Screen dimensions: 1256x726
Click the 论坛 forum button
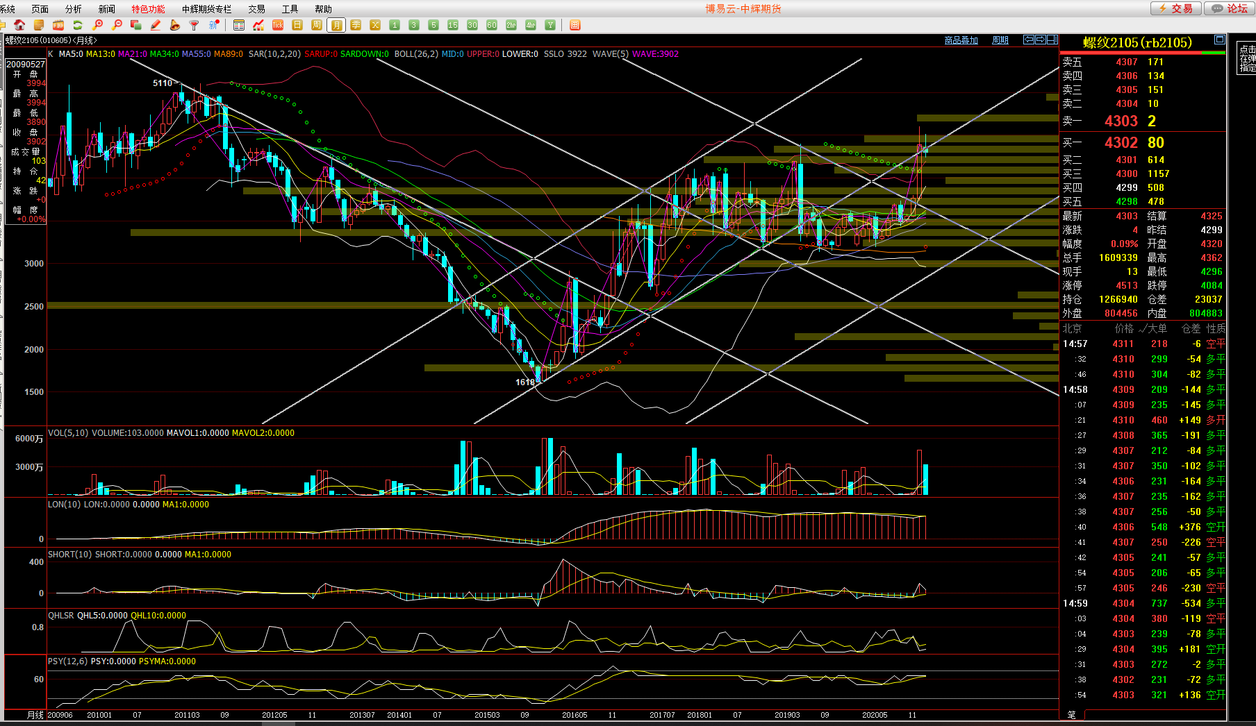[x=1229, y=8]
